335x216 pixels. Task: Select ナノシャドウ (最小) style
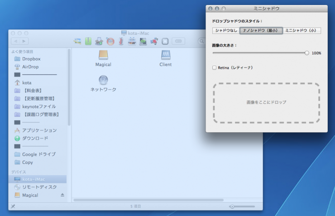click(261, 30)
